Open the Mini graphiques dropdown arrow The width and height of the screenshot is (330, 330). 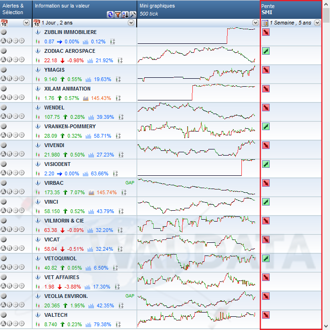[256, 23]
